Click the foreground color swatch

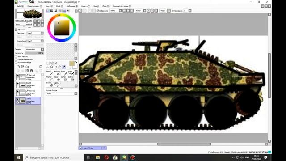[72, 63]
